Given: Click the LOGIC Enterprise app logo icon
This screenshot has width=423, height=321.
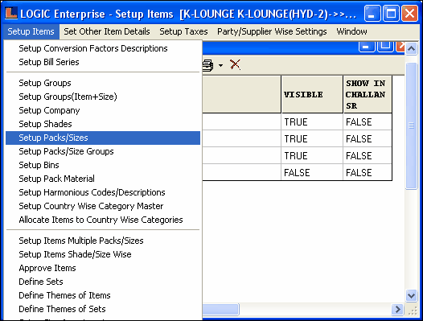Looking at the screenshot, I should click(11, 13).
